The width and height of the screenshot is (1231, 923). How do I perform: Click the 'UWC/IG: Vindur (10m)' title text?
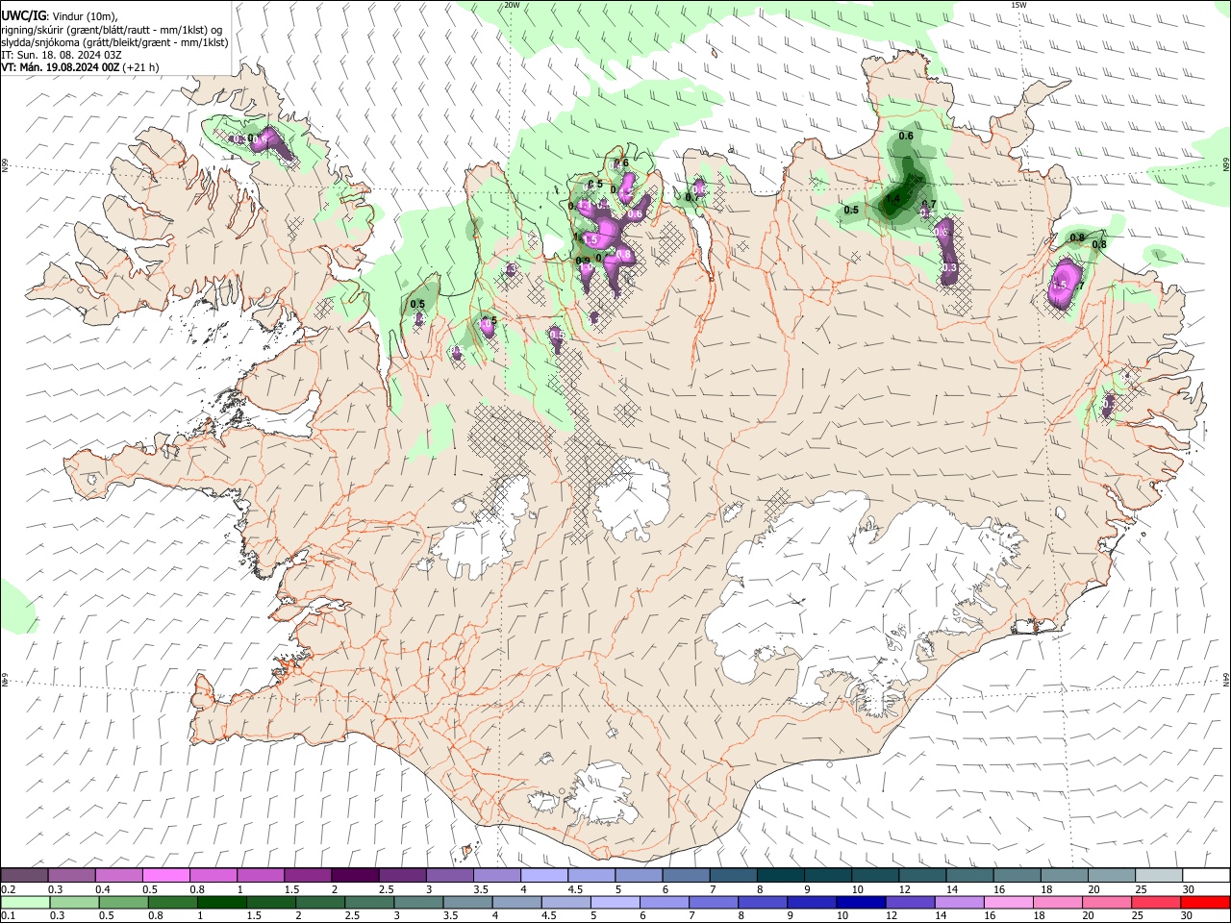[60, 16]
